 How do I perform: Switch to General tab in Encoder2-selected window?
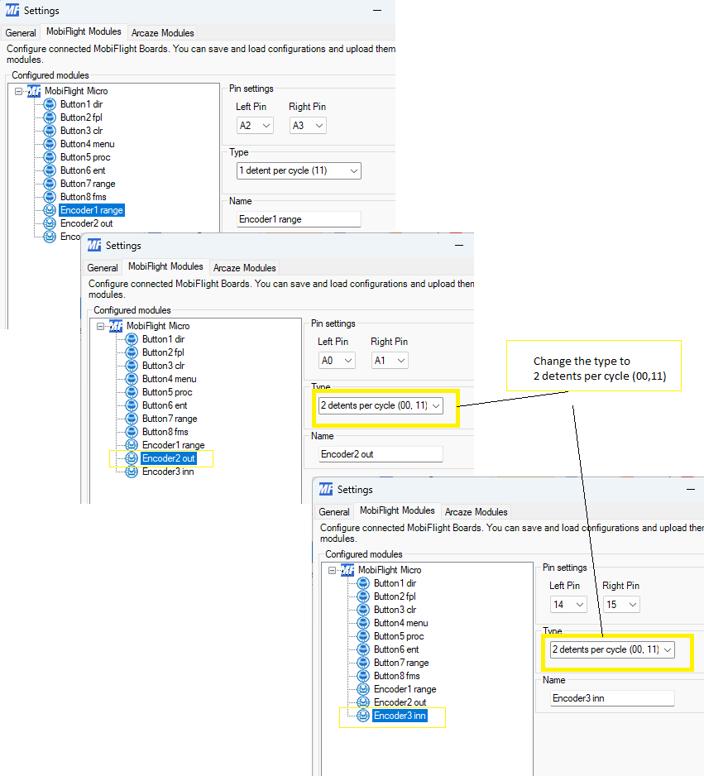[103, 268]
